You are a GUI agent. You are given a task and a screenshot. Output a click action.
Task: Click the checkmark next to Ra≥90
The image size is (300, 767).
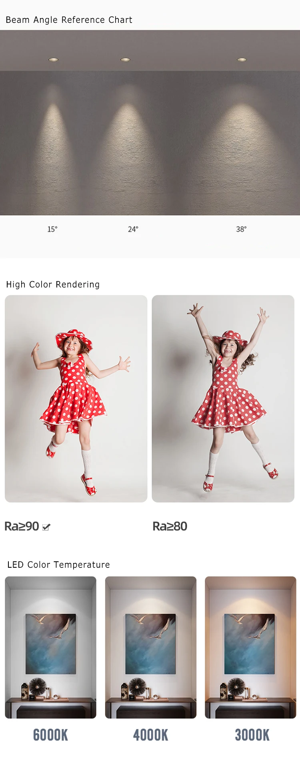(x=46, y=527)
